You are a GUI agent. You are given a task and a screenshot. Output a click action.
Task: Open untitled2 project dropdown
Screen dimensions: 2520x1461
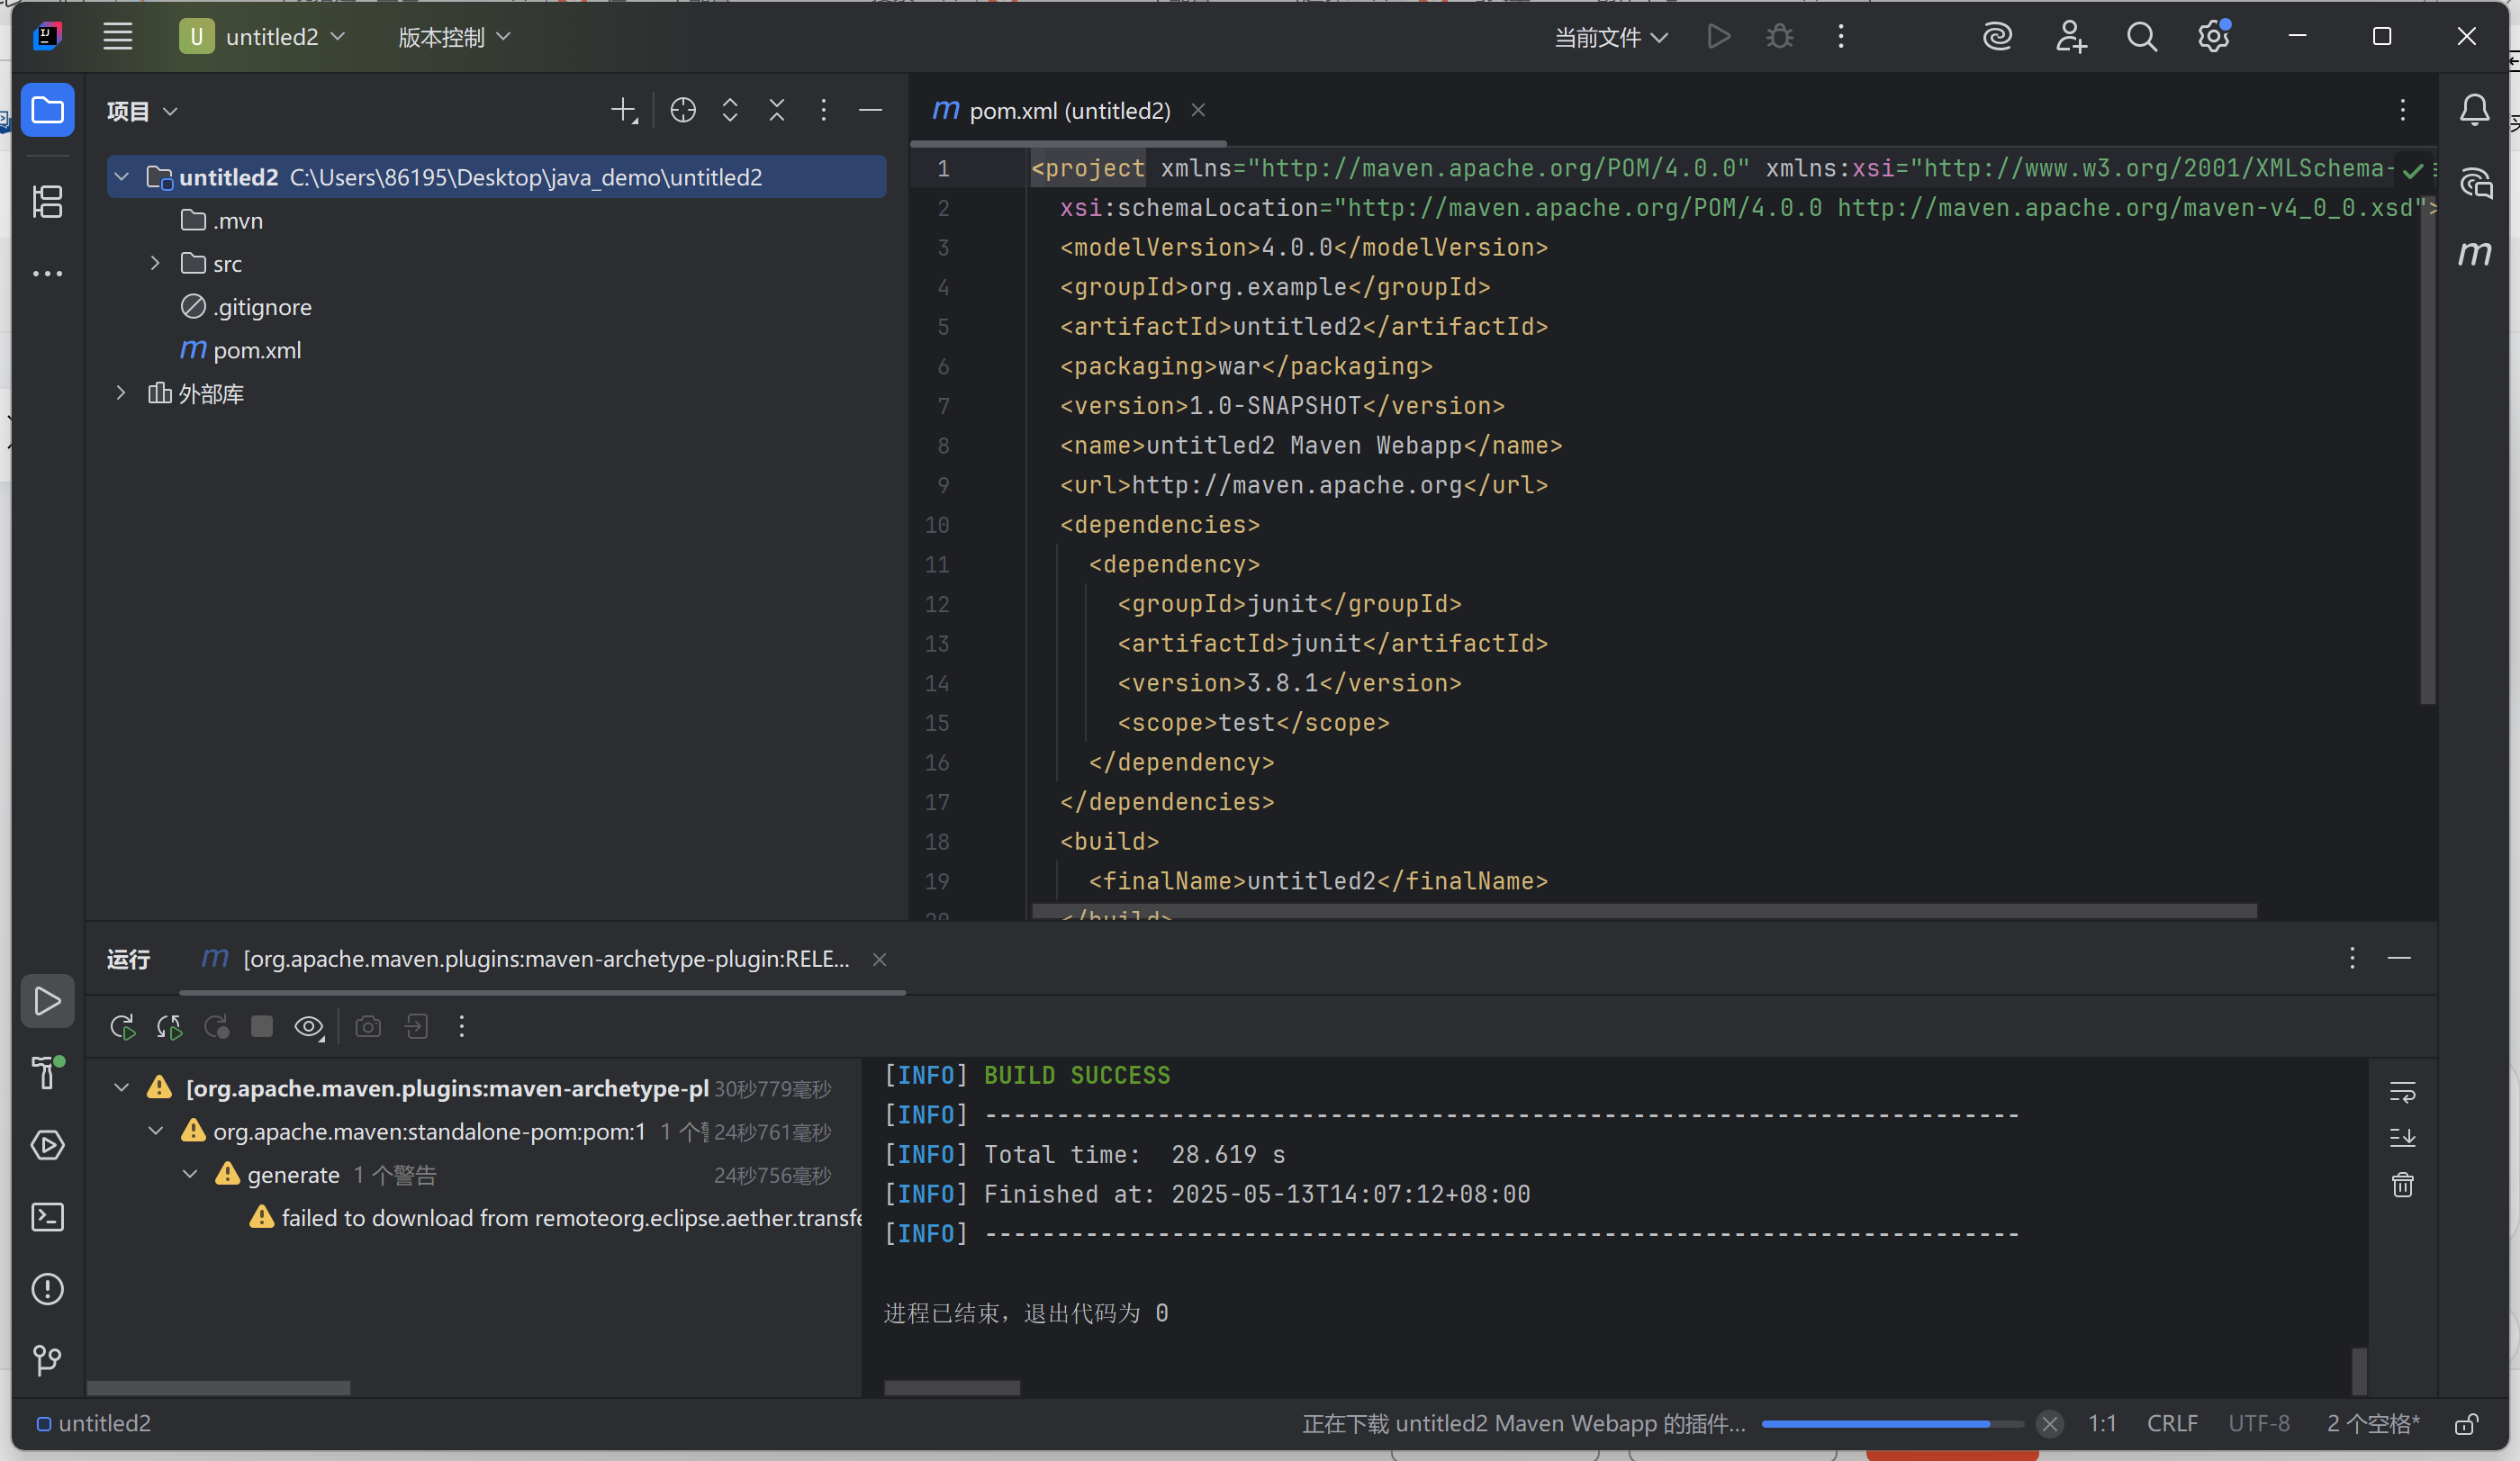click(263, 37)
